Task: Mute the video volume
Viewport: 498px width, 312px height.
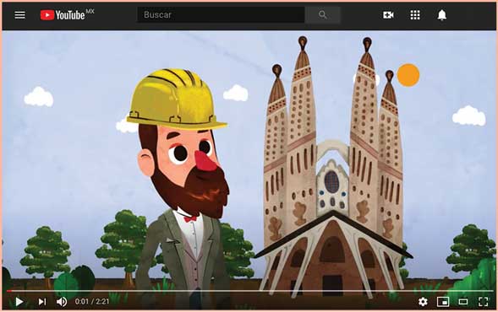Action: click(x=62, y=302)
